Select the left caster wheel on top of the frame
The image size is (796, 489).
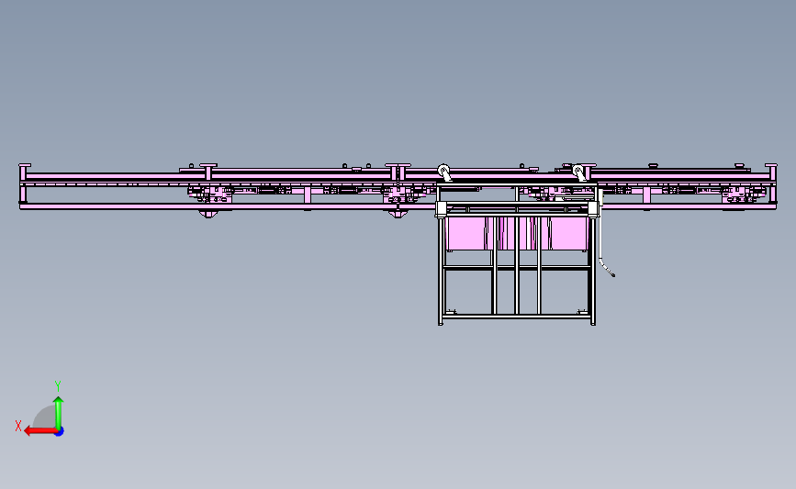click(x=444, y=172)
